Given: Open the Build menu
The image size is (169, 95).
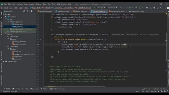Looking at the screenshot, I should [45, 4].
